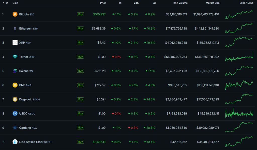This screenshot has height=150, width=257.
Task: Sort by the Price column header
Action: pos(103,3)
